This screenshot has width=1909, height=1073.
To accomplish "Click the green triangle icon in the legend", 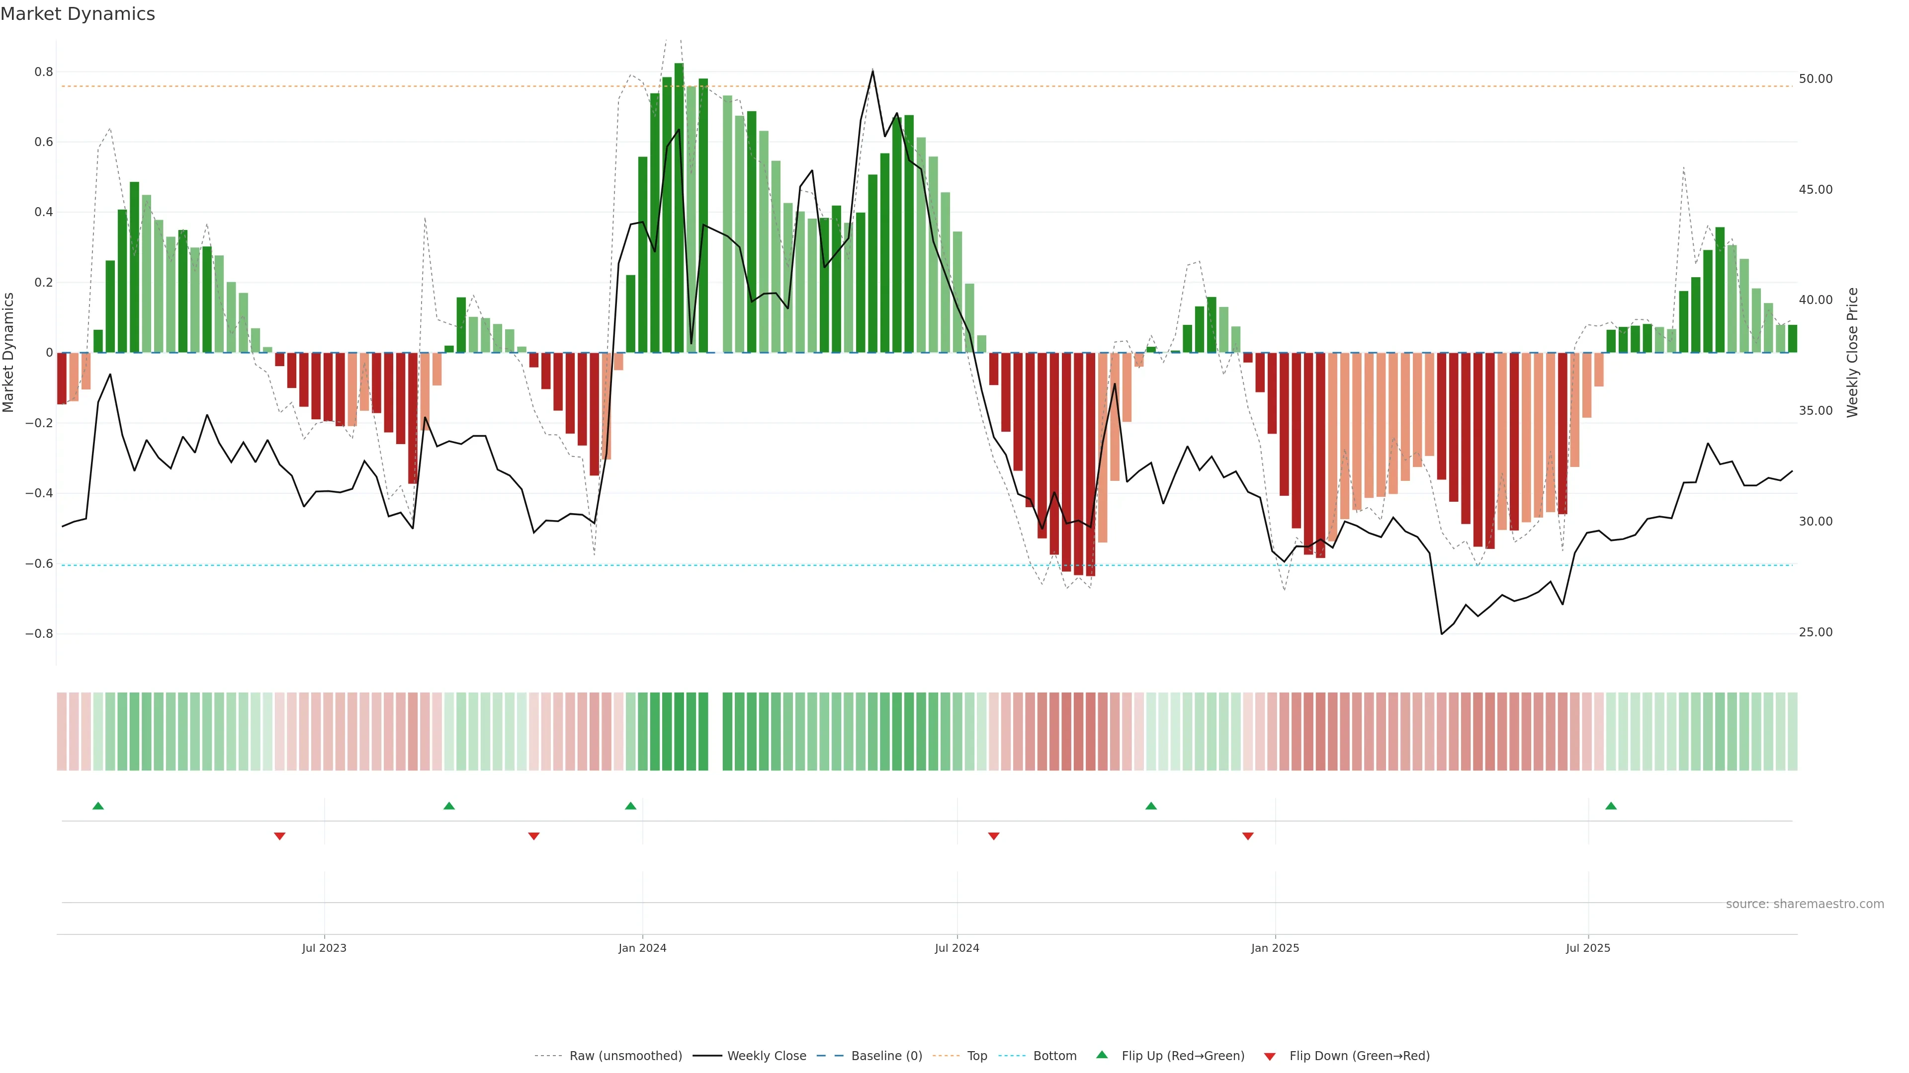I will pyautogui.click(x=1102, y=1055).
